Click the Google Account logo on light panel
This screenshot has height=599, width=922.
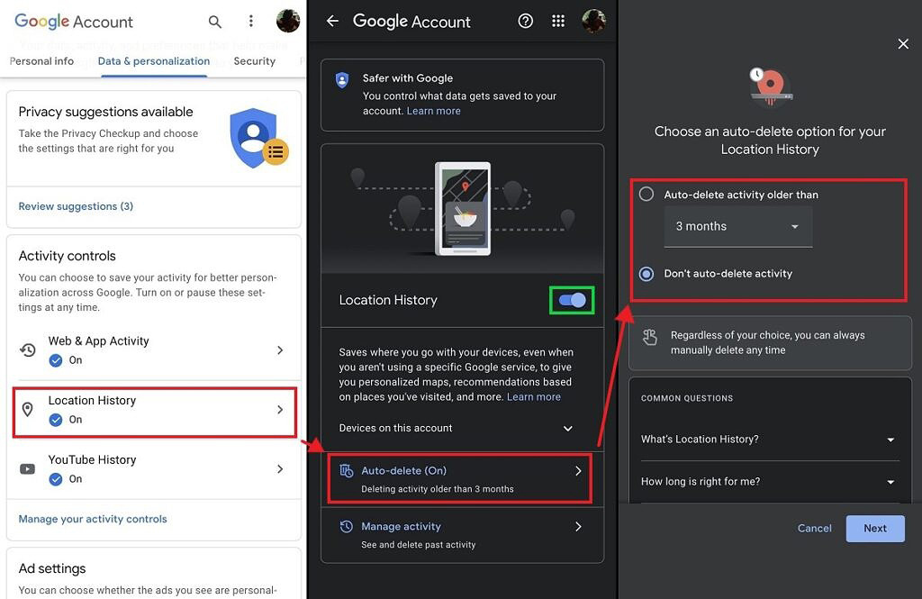click(x=74, y=22)
